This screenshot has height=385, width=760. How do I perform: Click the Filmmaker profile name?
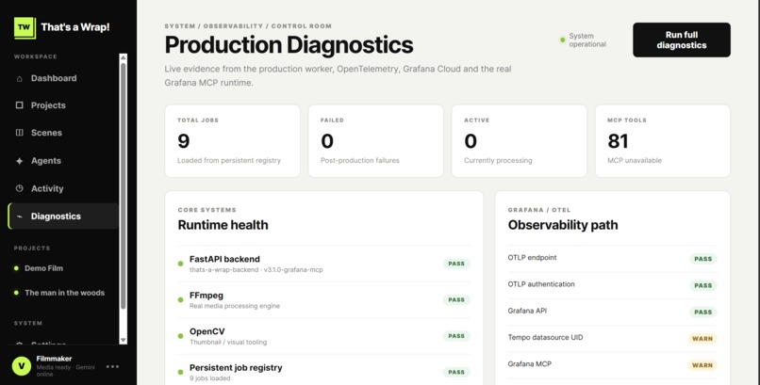pos(54,359)
